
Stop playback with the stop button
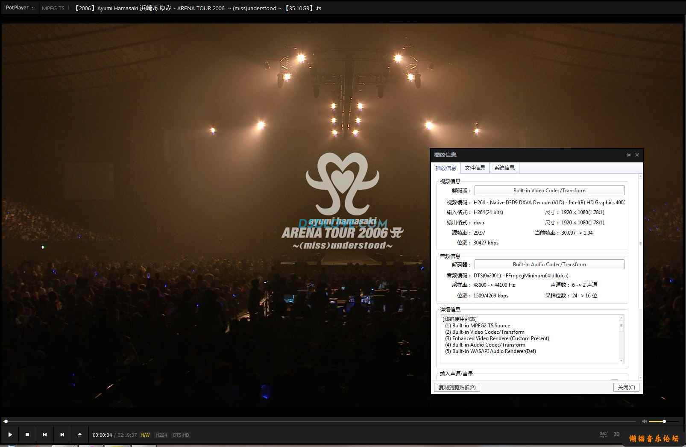[27, 435]
